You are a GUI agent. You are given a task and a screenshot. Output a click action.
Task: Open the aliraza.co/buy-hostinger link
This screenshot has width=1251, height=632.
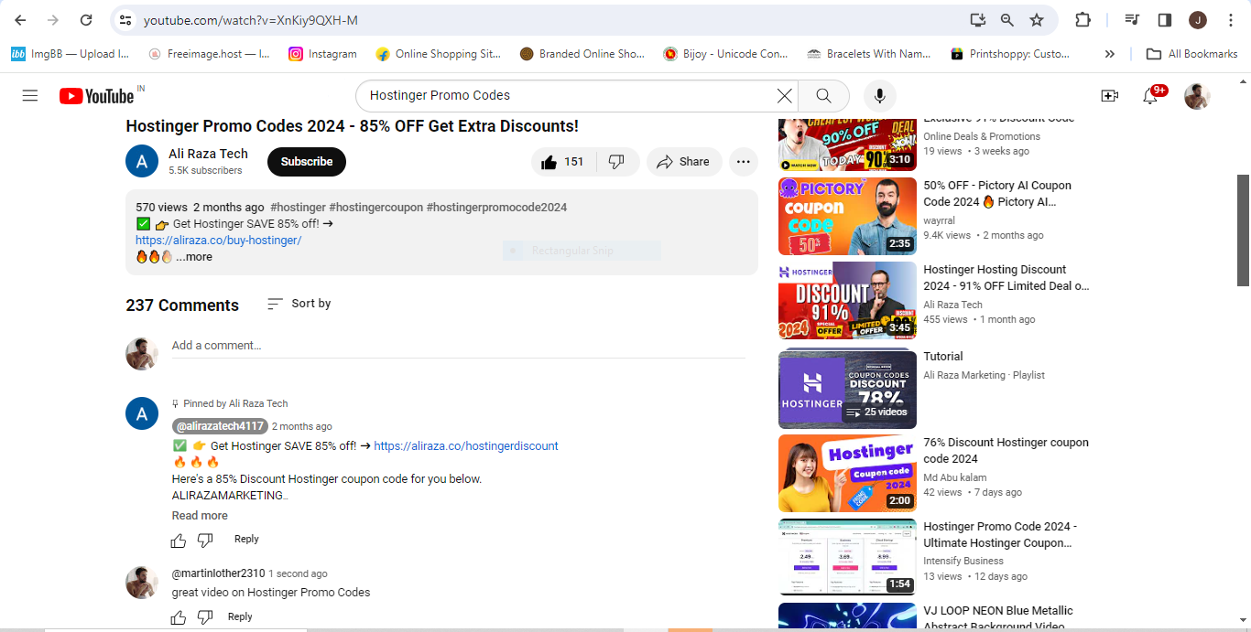[x=218, y=241]
